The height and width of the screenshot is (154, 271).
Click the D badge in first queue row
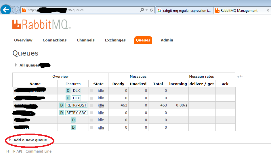[68, 91]
